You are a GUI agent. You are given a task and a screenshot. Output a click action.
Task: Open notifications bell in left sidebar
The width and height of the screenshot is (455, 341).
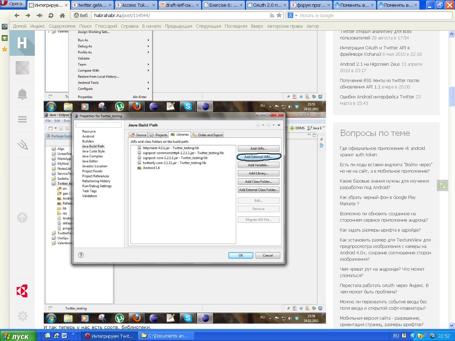pos(22,94)
